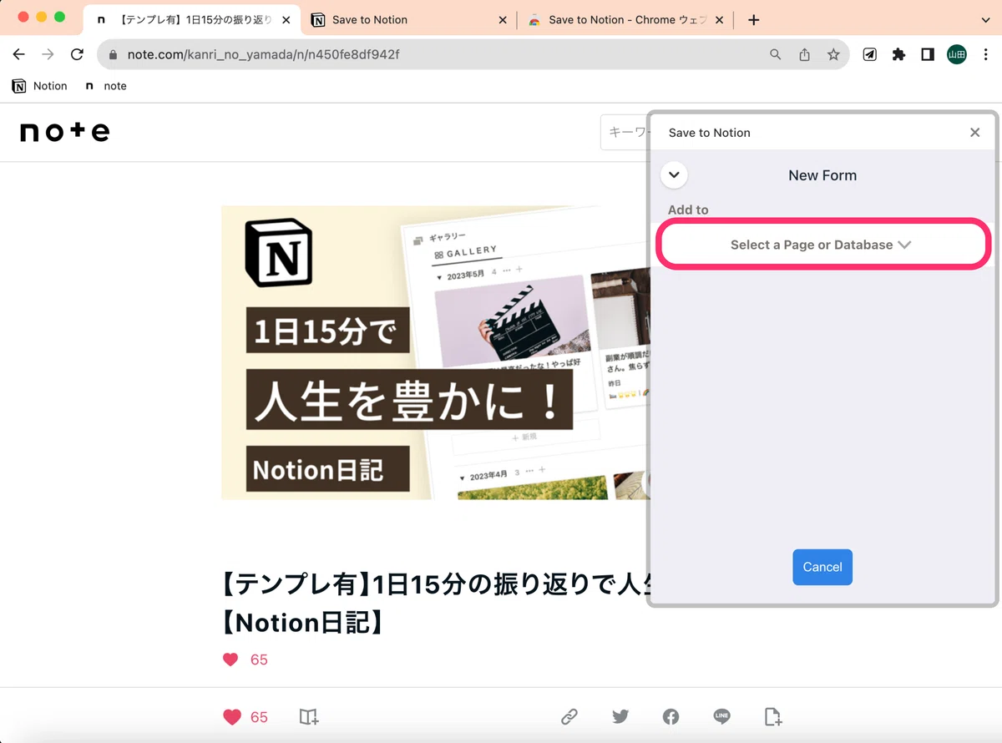Click the article header image
The height and width of the screenshot is (743, 1002).
435,352
